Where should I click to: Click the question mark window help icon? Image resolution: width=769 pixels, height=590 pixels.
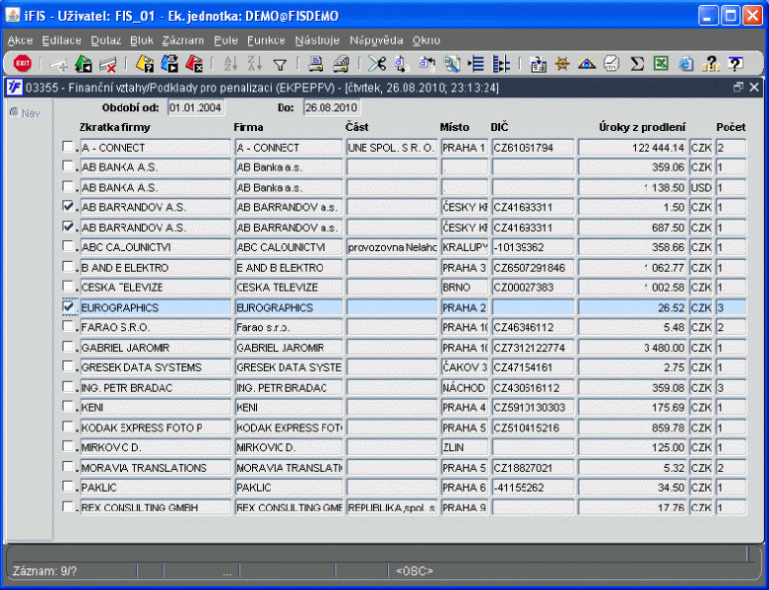point(736,64)
